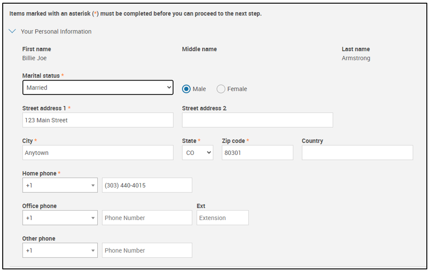
Task: Click the empty Street address 2 field
Action: [257, 120]
